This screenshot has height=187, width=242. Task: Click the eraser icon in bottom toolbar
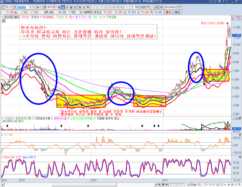(x=236, y=184)
